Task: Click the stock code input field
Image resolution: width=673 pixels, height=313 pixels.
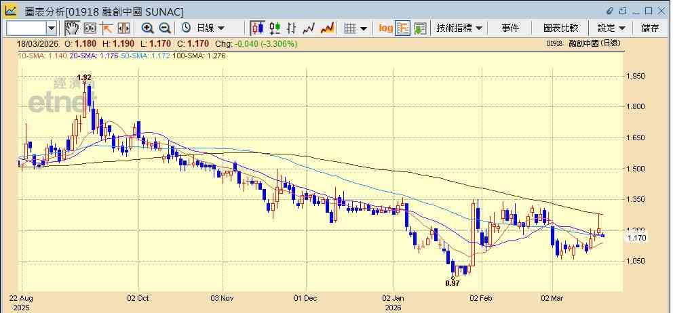Action: coord(26,28)
